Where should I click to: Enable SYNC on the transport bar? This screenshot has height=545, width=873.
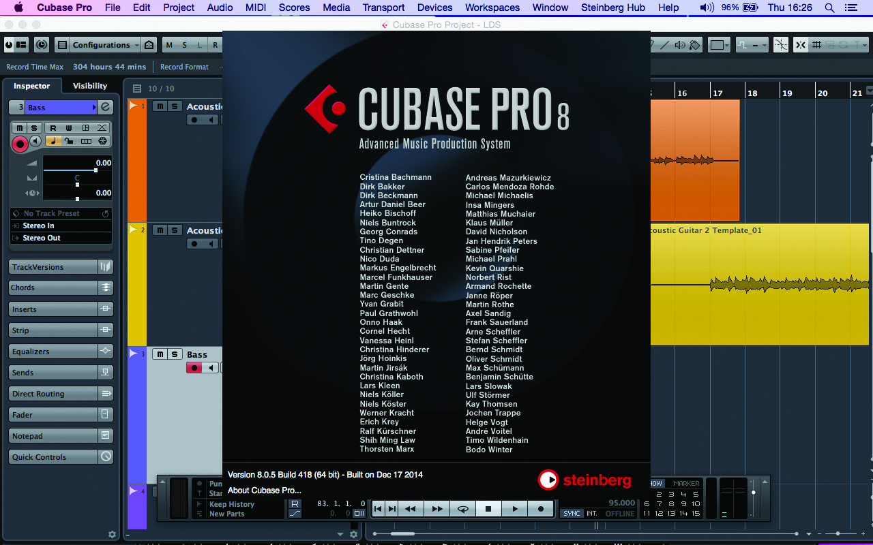(572, 513)
